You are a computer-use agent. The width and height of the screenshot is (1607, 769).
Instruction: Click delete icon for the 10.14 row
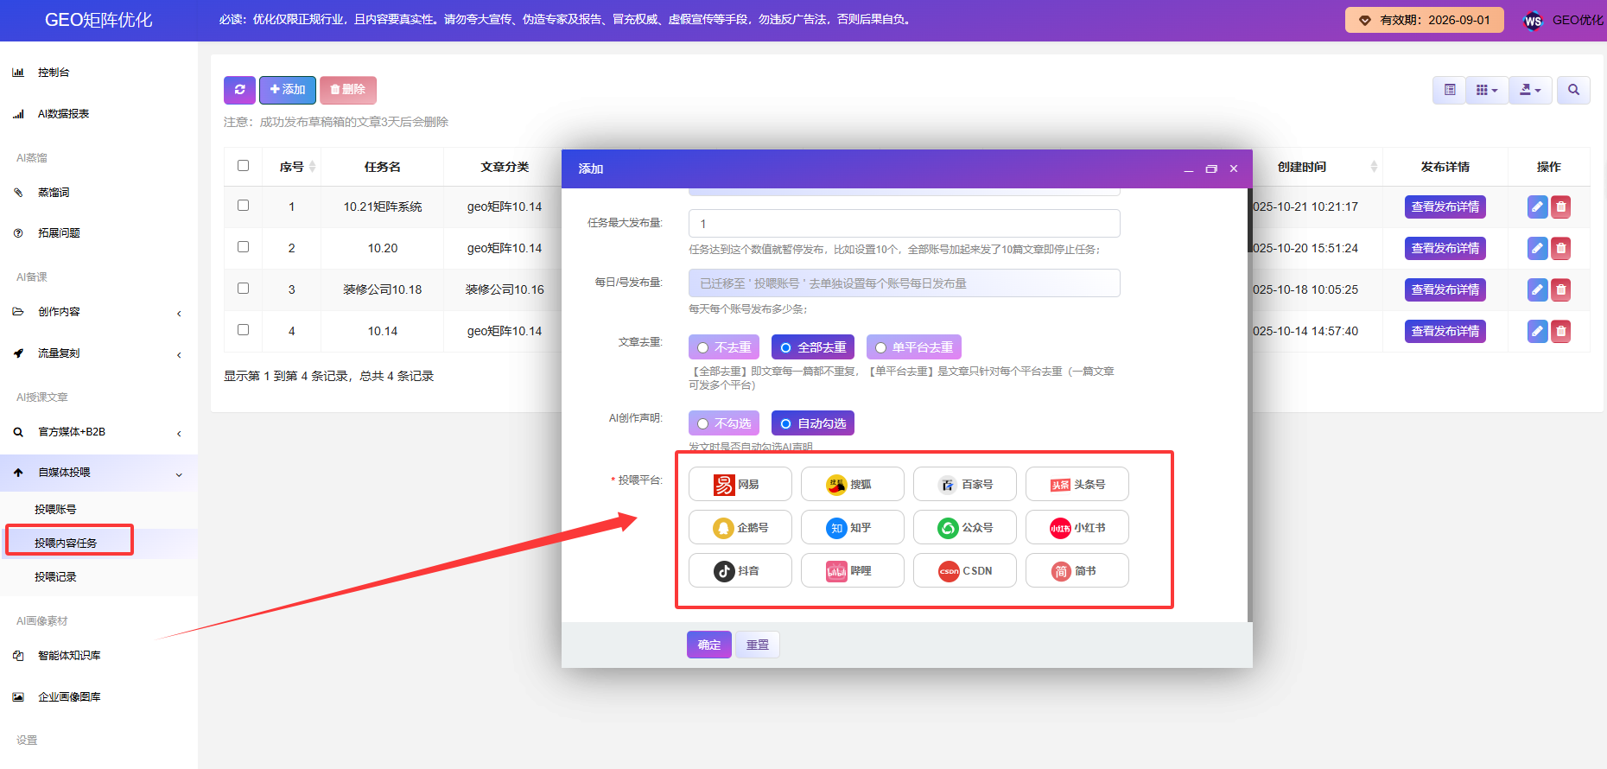click(1560, 332)
